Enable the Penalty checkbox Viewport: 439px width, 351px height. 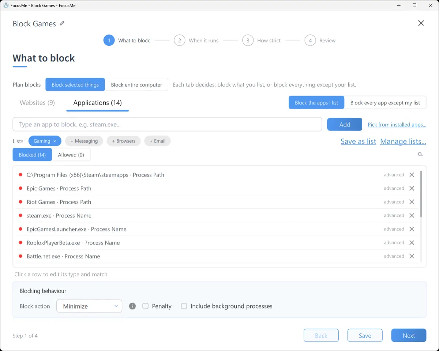tap(145, 306)
